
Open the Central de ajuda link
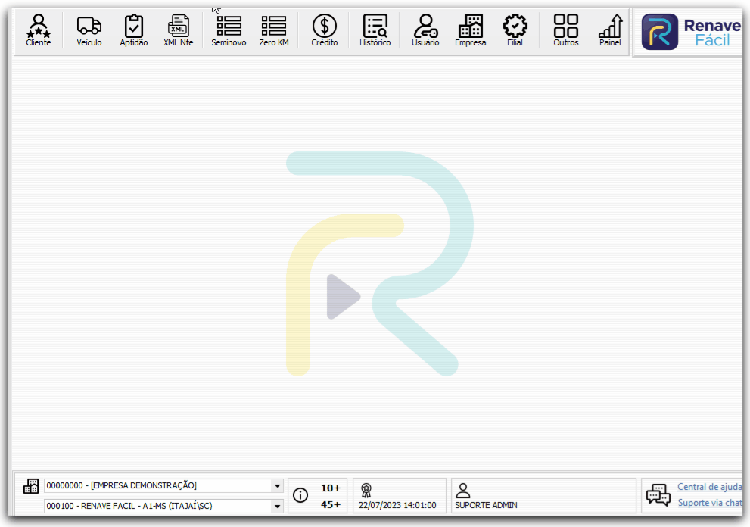[710, 487]
